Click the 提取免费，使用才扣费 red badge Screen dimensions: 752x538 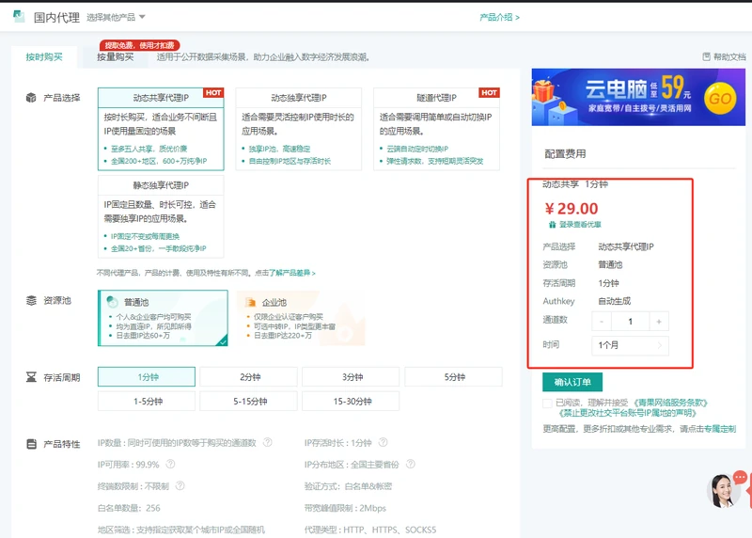tap(139, 45)
